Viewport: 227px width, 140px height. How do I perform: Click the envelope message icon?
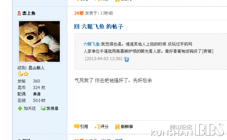pos(43,108)
